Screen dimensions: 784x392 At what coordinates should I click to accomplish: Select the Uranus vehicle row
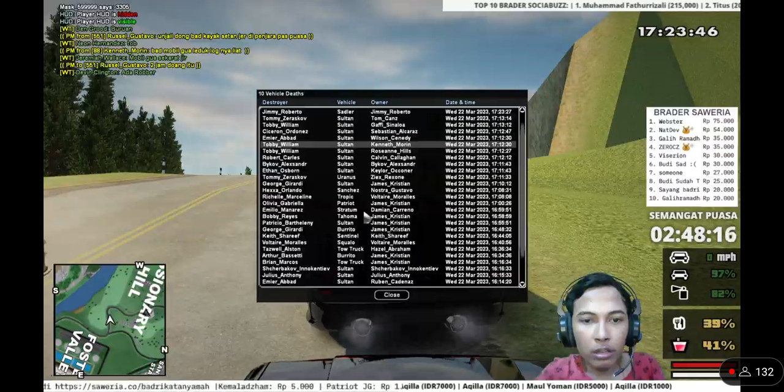pos(389,177)
